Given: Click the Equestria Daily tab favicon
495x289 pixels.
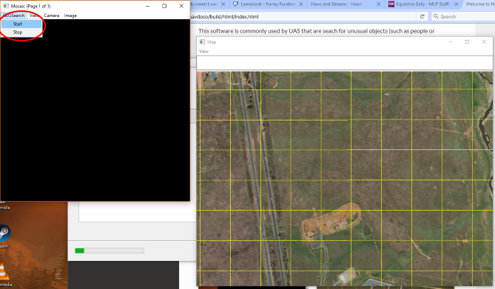Looking at the screenshot, I should [x=391, y=4].
